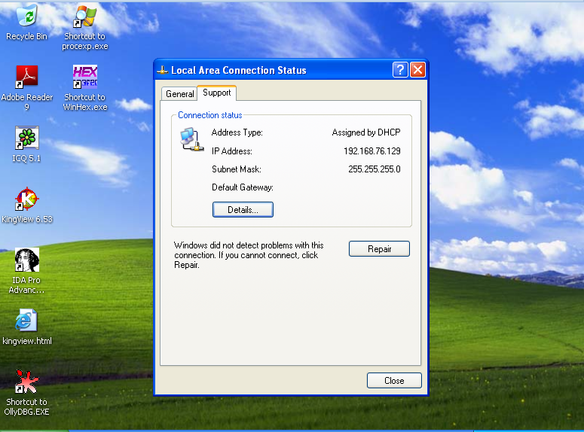
Task: Close the window using red X
Action: pyautogui.click(x=418, y=69)
